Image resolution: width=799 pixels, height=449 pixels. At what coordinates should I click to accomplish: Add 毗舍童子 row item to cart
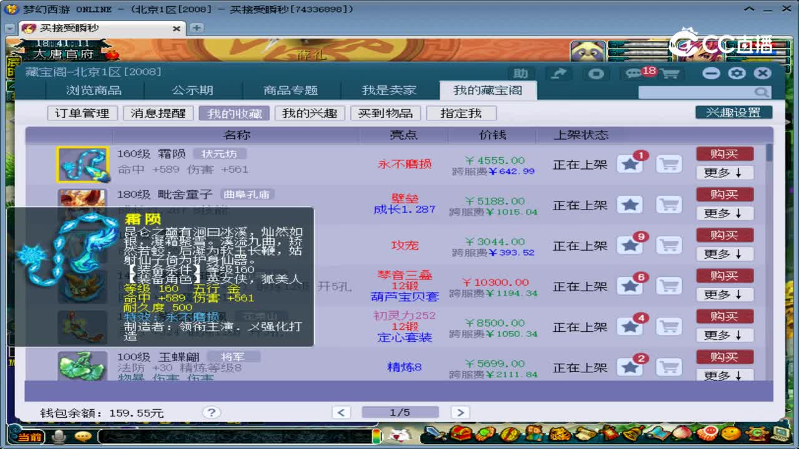(669, 205)
